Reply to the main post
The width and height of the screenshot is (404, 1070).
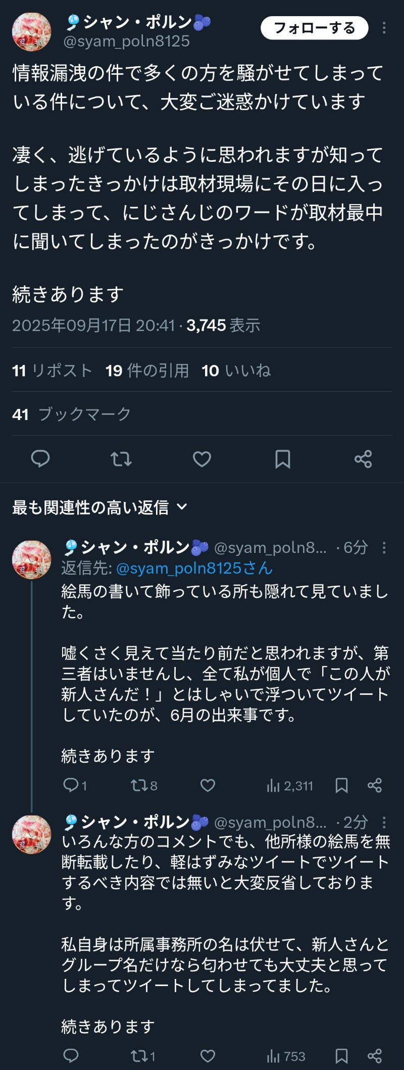tap(40, 459)
